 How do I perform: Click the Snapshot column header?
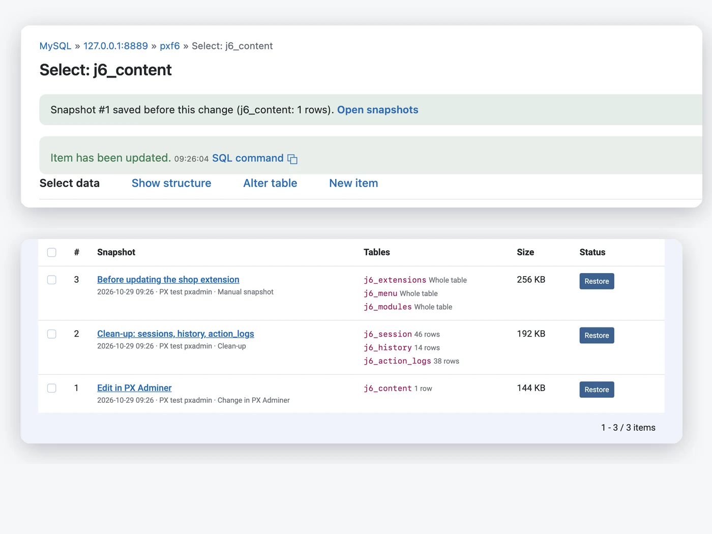coord(116,252)
